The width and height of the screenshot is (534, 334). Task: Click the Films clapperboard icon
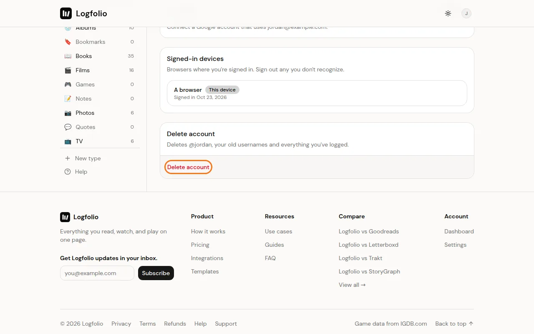(x=68, y=70)
